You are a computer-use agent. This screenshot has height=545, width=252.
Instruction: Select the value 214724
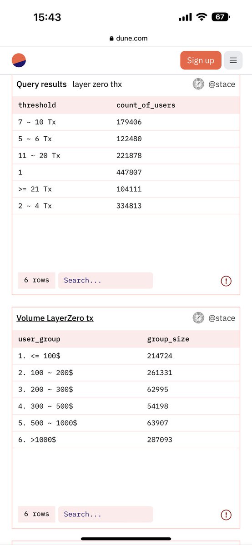pyautogui.click(x=160, y=356)
